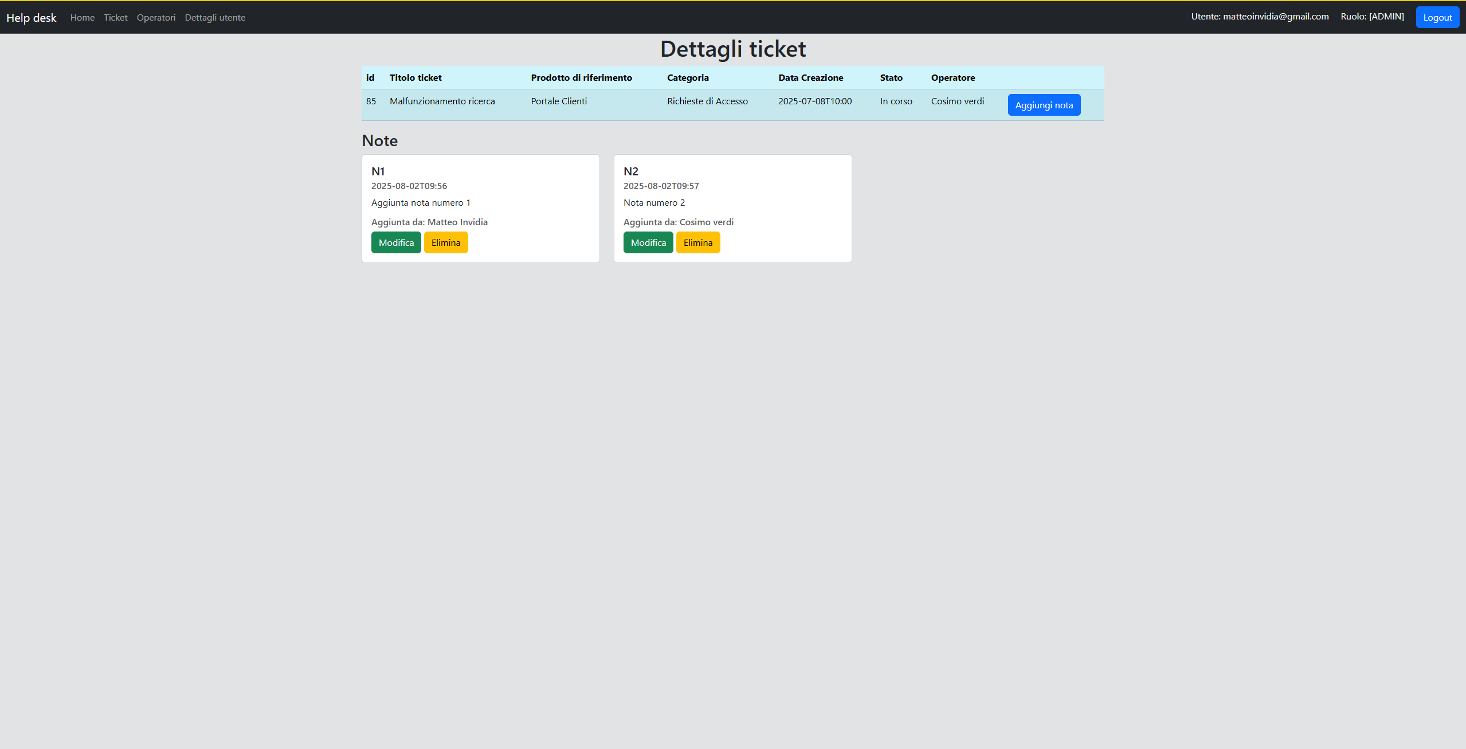Edit note N2 via Modifica
This screenshot has width=1466, height=749.
(x=648, y=242)
